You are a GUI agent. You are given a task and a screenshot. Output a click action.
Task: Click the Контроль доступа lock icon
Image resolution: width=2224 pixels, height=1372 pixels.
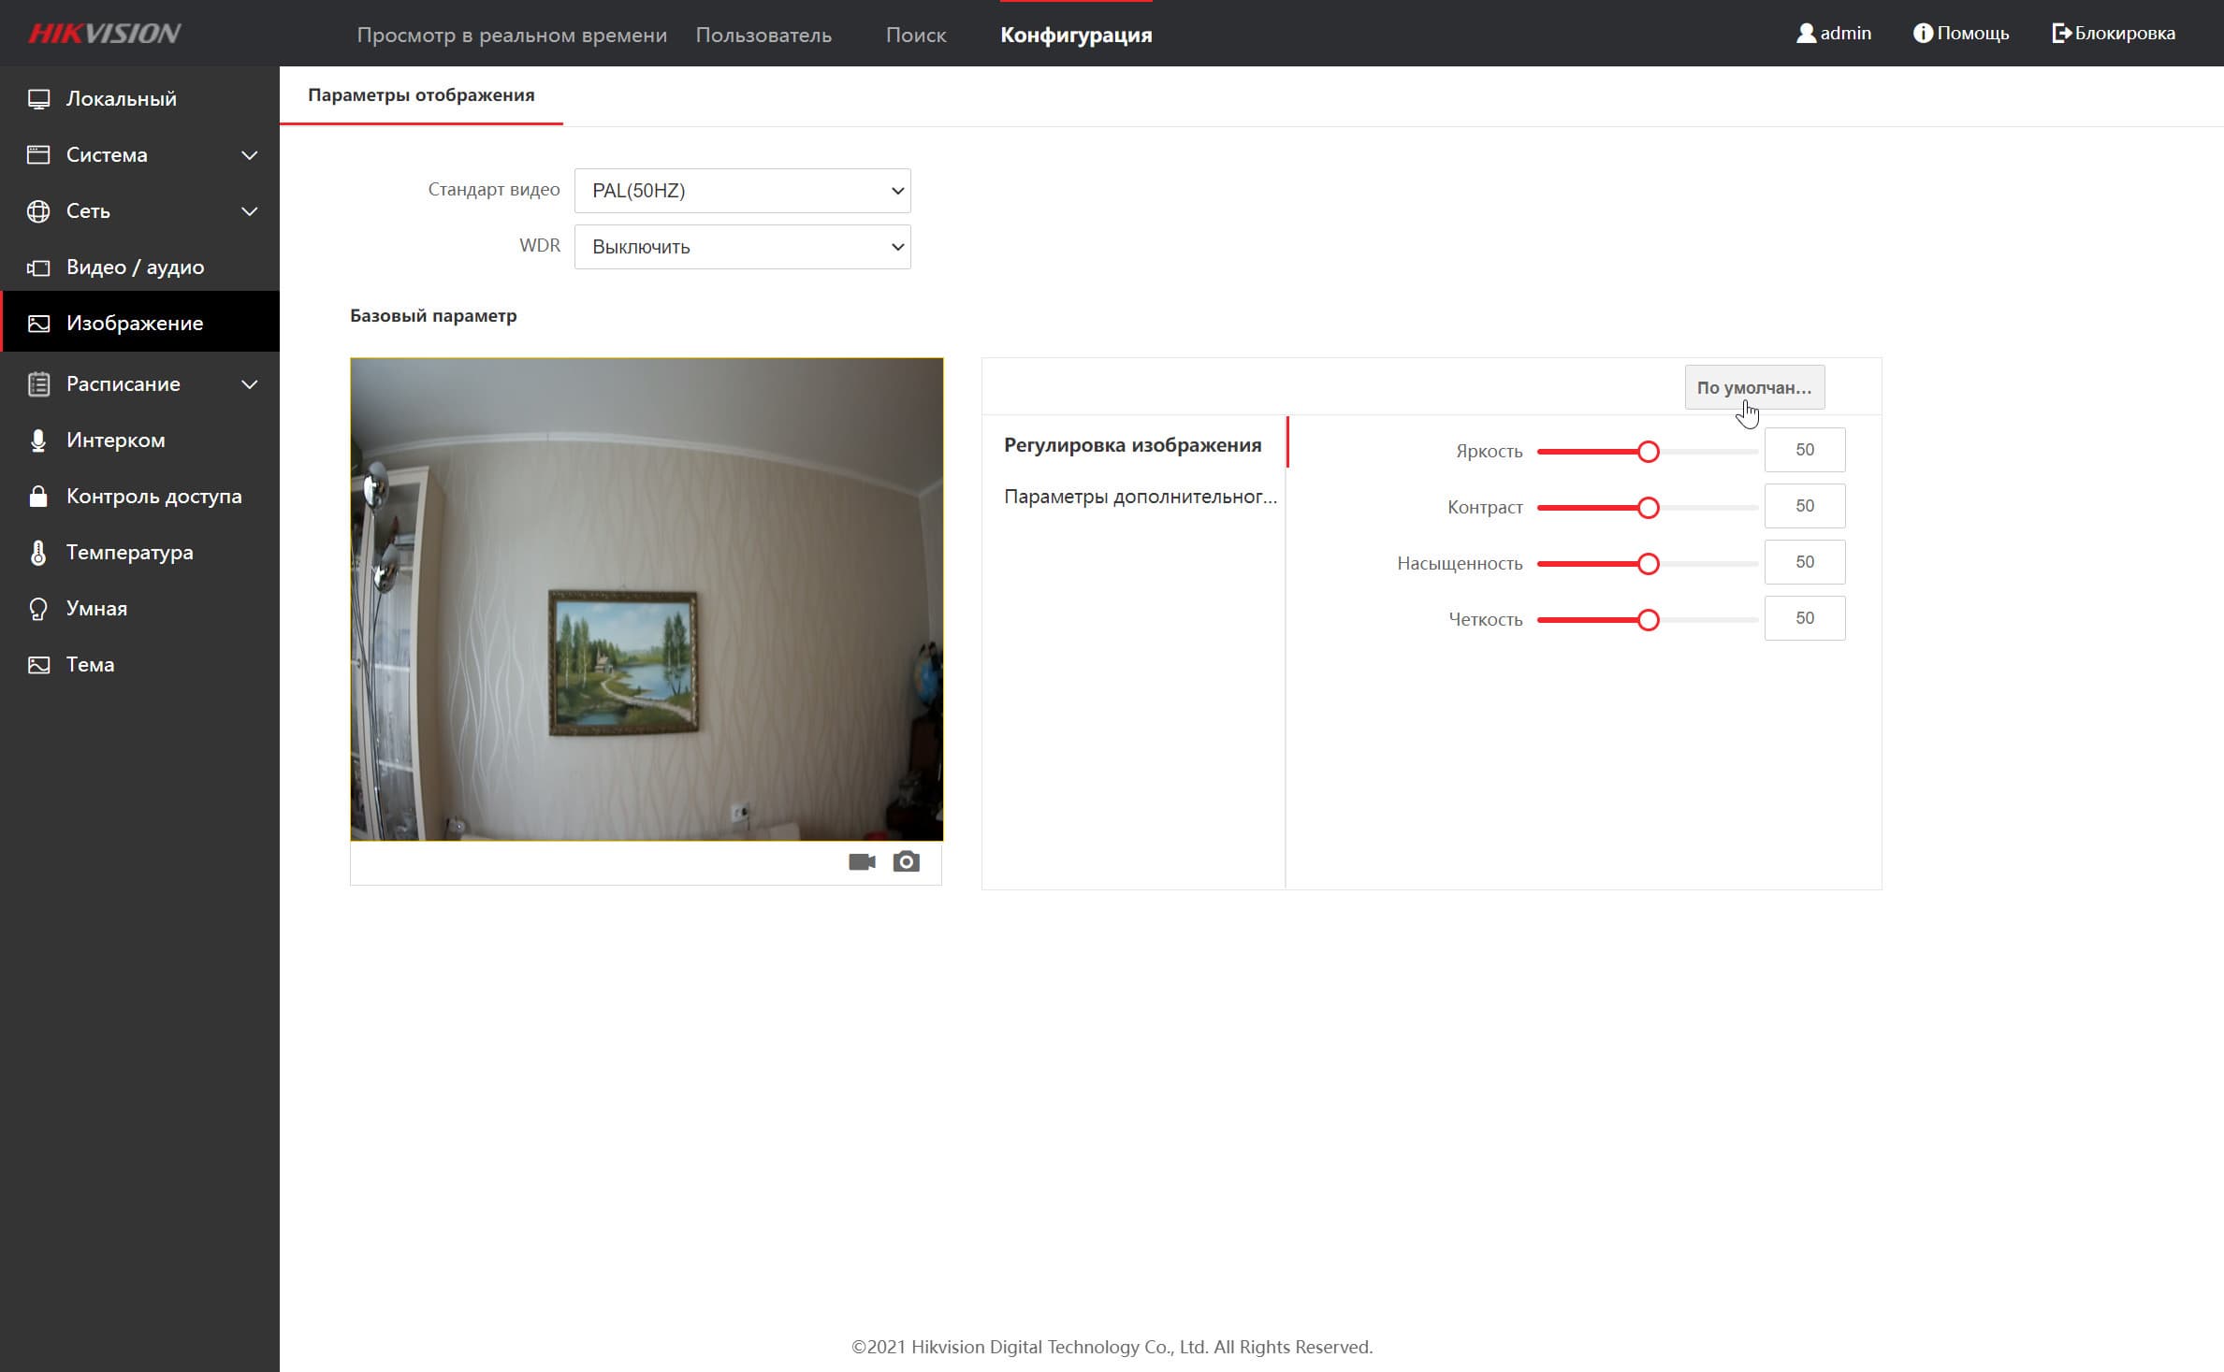[38, 497]
